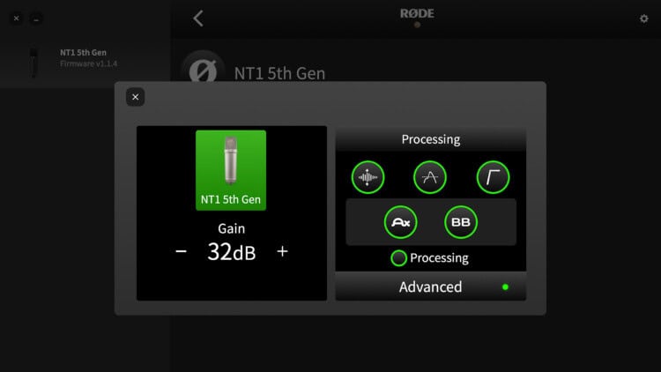Enable the Processing radio toggle
Image resolution: width=661 pixels, height=372 pixels.
click(398, 258)
